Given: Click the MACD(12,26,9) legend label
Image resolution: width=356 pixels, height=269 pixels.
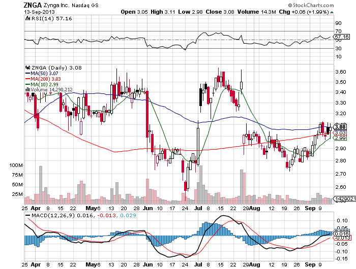Looking at the screenshot, I should (53, 215).
